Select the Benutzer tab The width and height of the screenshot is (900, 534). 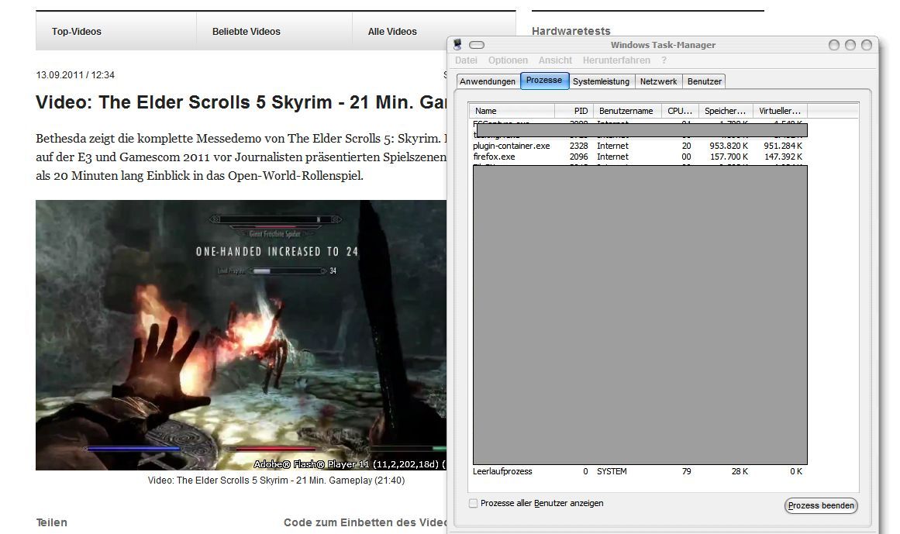click(704, 81)
